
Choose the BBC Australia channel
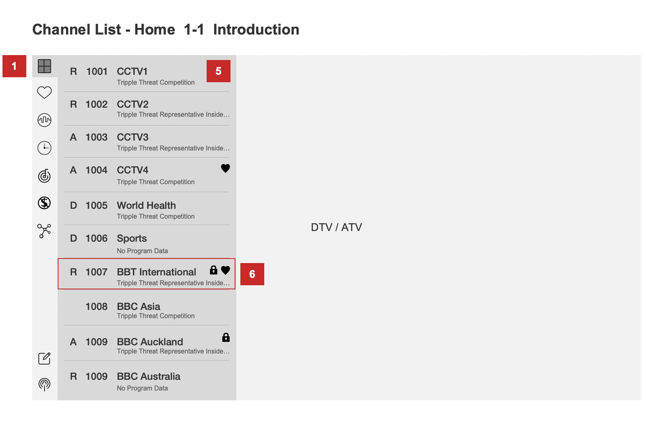point(147,381)
